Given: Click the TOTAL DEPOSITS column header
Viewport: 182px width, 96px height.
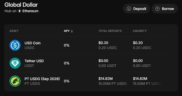Looking at the screenshot, I should tap(110, 31).
